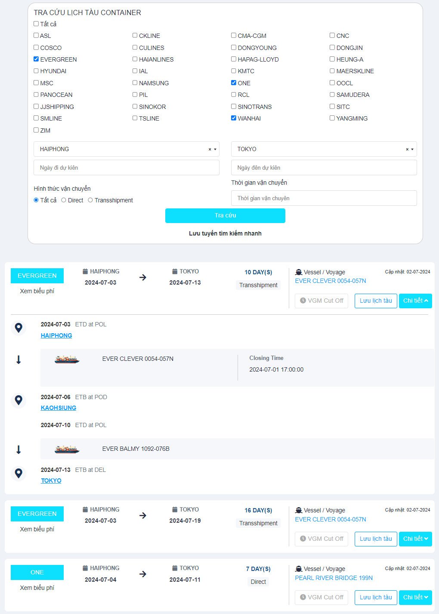439x614 pixels.
Task: Click the calendar icon above TOKYO 2024-07-13
Action: [174, 271]
